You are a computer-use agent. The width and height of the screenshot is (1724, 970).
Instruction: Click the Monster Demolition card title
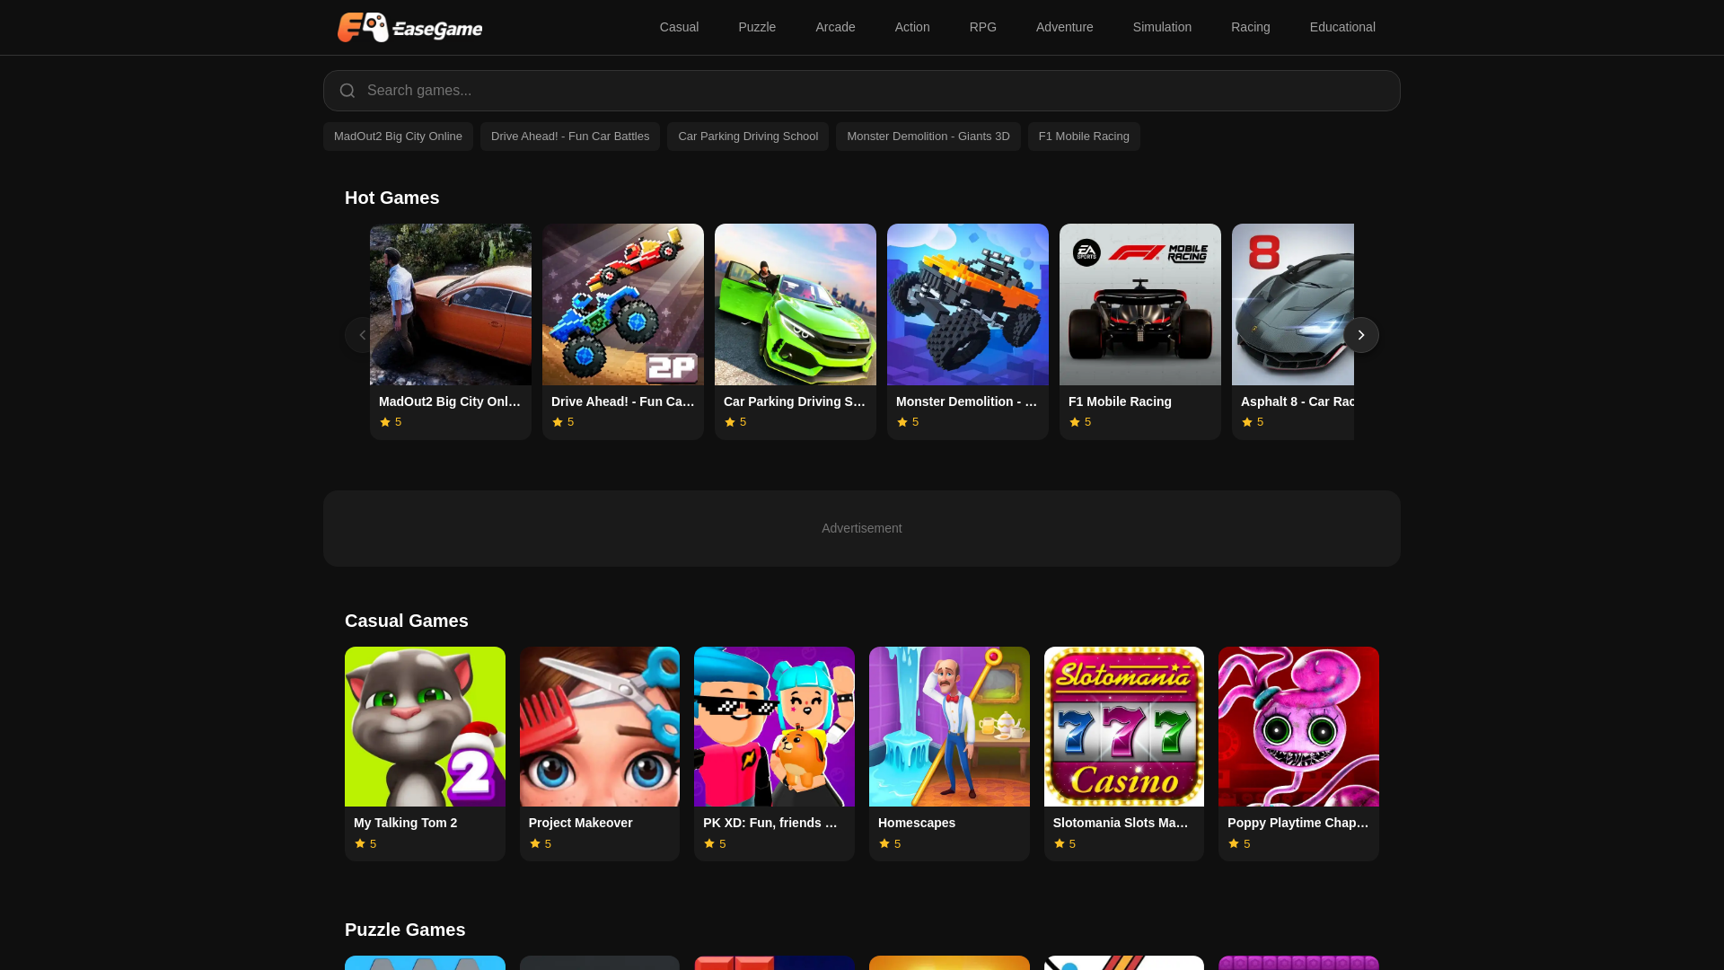[x=968, y=401]
